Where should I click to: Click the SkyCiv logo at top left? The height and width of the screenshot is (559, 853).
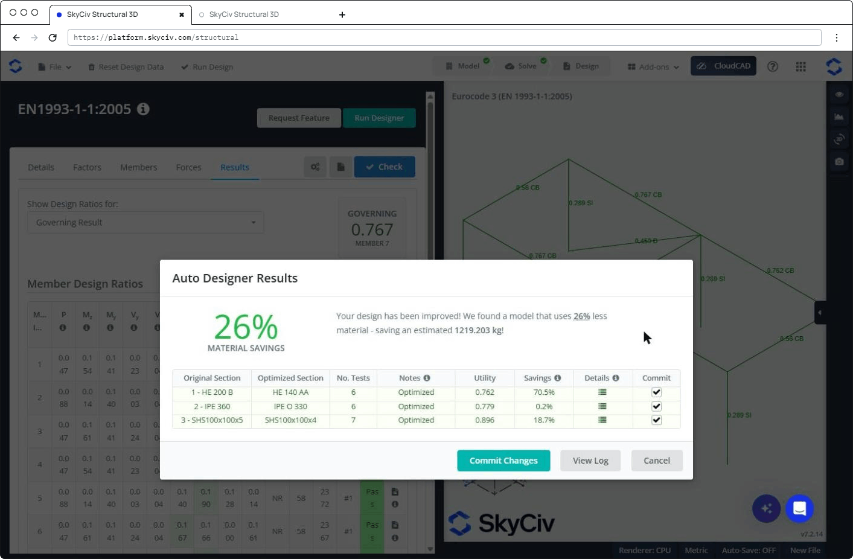click(16, 66)
